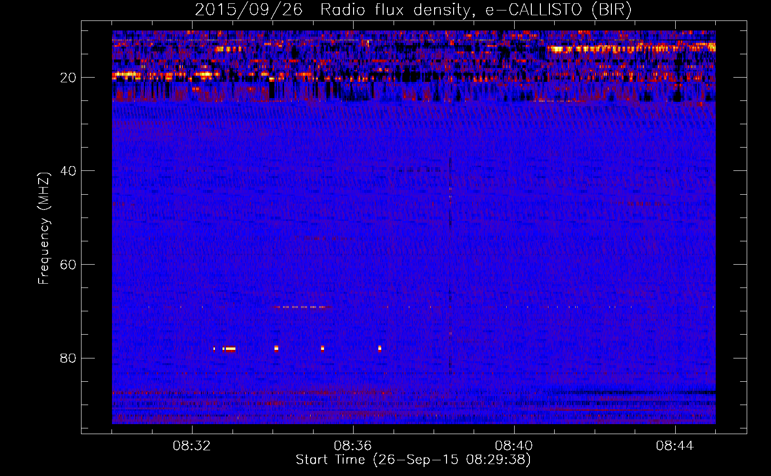
Task: Click the 'Start Time (26-Sep-15 08:29:38)' x-axis label
Action: [x=413, y=460]
